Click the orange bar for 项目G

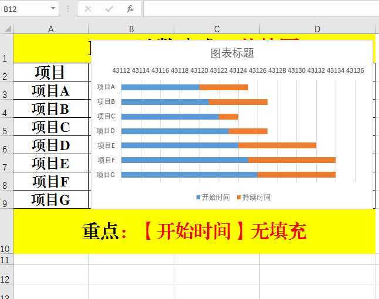pos(296,175)
